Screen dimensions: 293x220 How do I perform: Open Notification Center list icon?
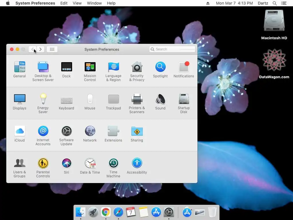coord(284,3)
